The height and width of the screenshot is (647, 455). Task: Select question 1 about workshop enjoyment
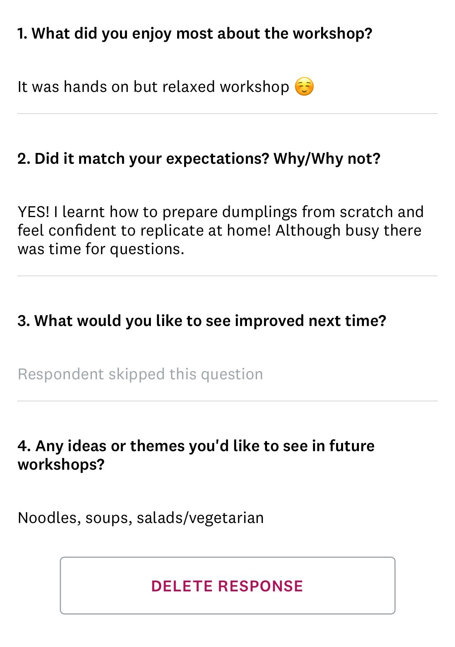[x=195, y=34]
